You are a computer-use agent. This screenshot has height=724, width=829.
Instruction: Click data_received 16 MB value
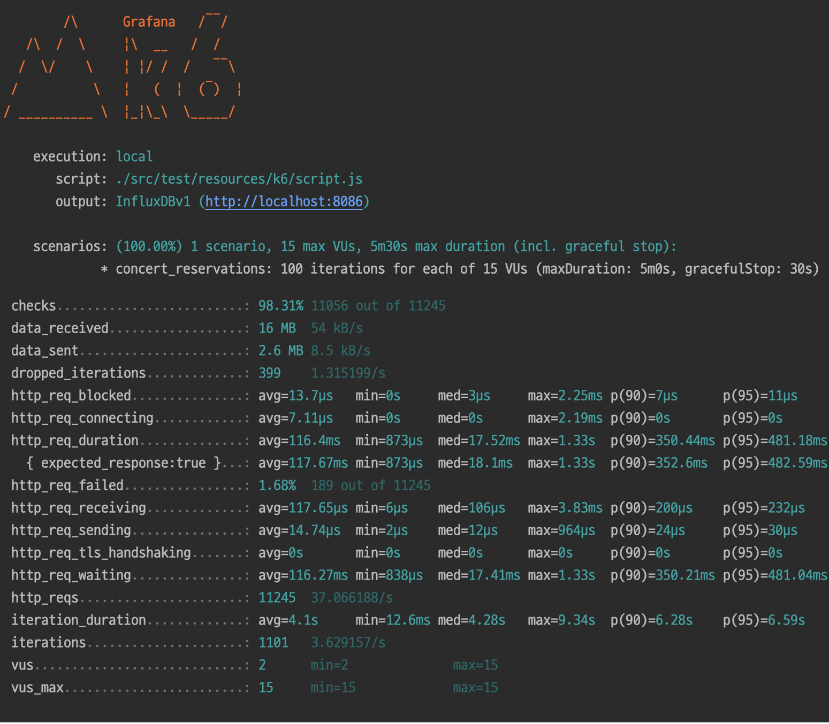pyautogui.click(x=277, y=328)
